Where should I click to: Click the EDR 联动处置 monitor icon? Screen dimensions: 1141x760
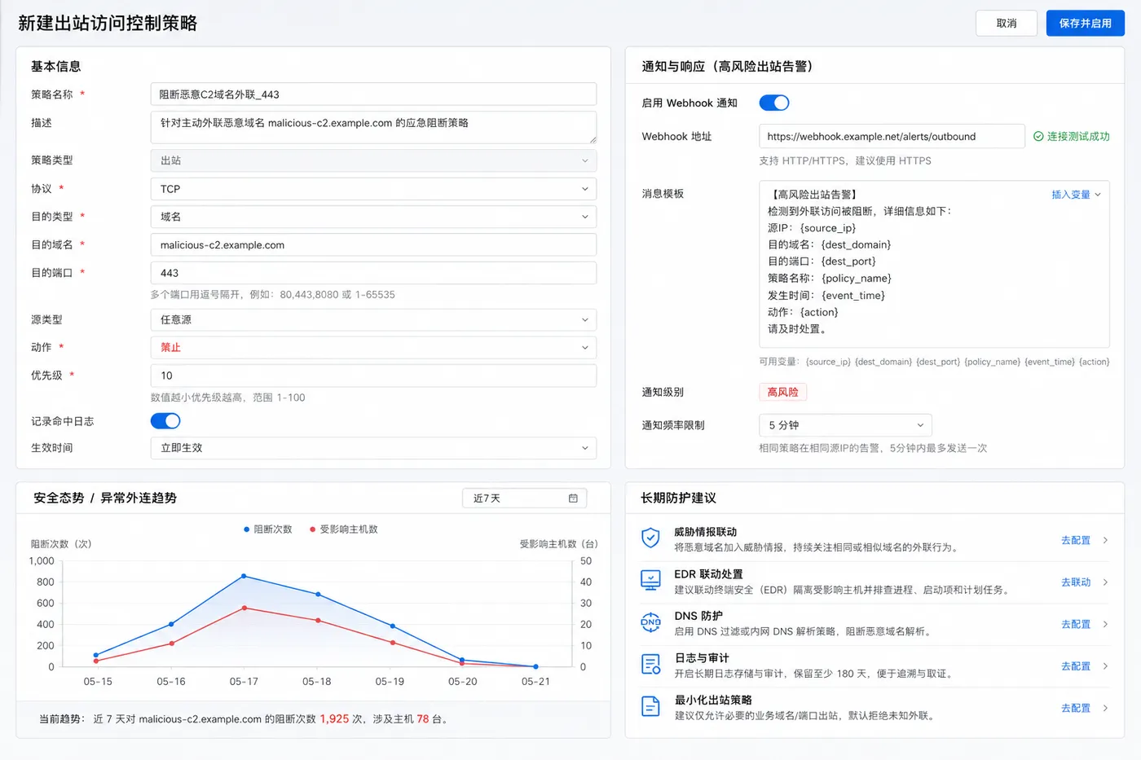coord(650,581)
